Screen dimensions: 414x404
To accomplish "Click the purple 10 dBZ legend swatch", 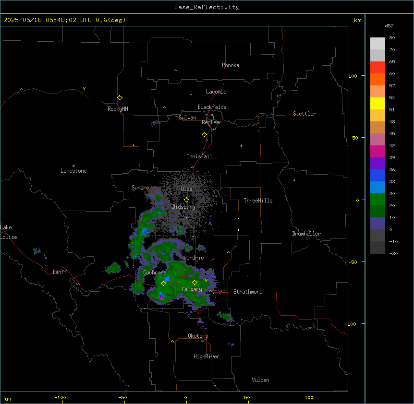I will point(377,224).
